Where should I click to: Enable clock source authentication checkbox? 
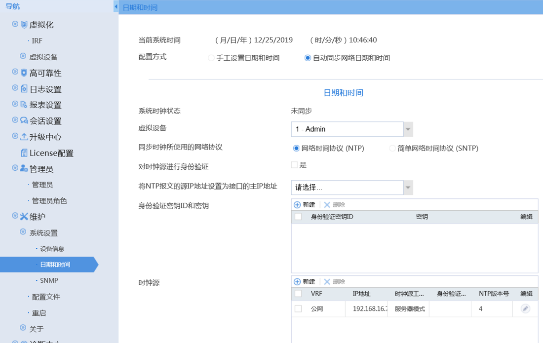coord(295,165)
